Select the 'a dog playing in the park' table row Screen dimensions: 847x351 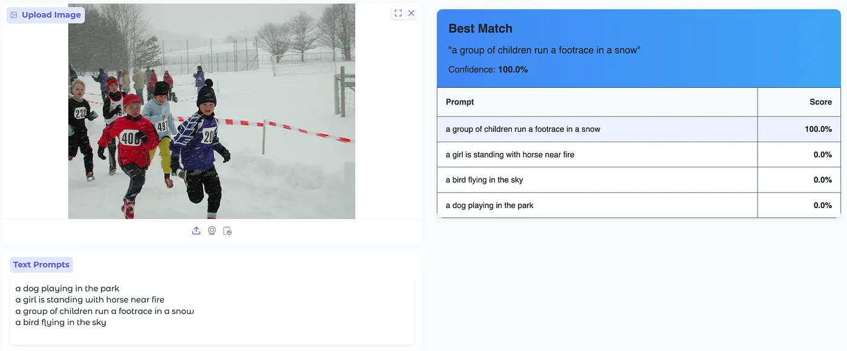[639, 205]
